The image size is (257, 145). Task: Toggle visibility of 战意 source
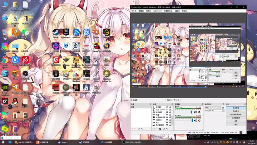point(167,115)
